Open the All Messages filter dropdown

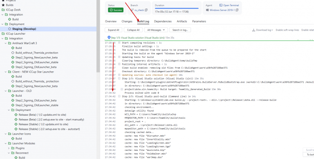[x=156, y=30]
